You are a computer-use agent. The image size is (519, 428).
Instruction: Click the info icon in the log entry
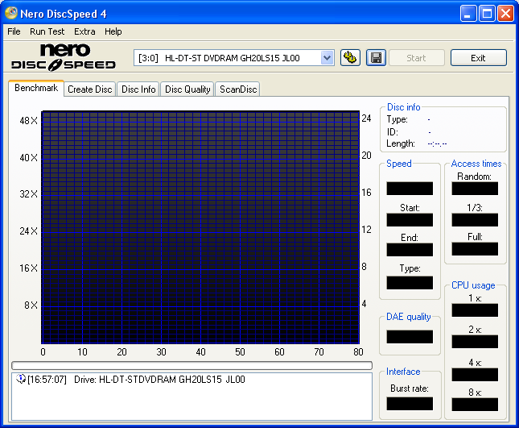(21, 380)
